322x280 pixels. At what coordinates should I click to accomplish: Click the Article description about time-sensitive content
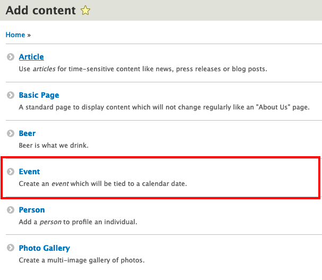coord(143,69)
